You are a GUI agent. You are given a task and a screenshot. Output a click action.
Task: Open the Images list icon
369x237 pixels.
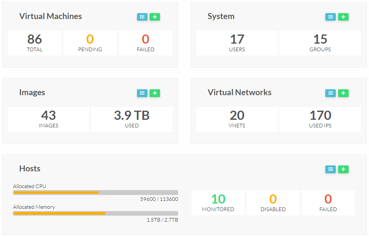[x=142, y=93]
